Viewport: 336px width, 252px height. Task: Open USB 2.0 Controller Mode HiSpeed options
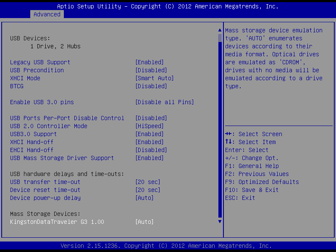pos(149,126)
